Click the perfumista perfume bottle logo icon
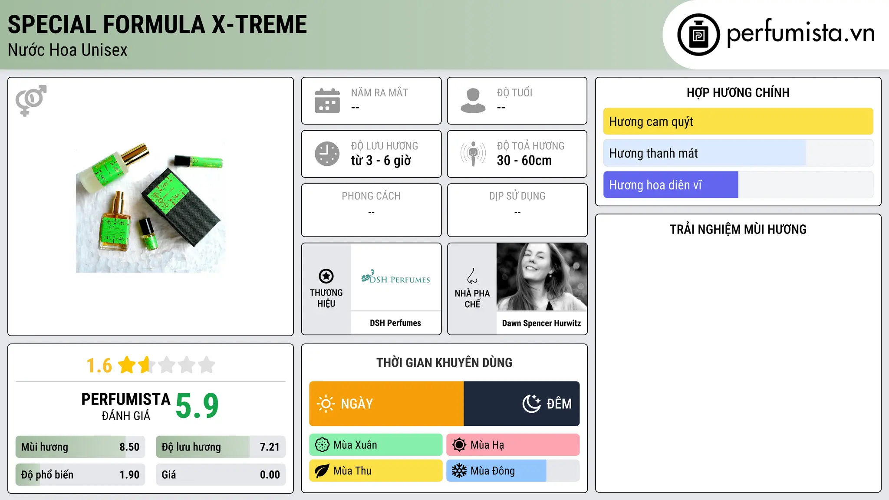 point(698,35)
